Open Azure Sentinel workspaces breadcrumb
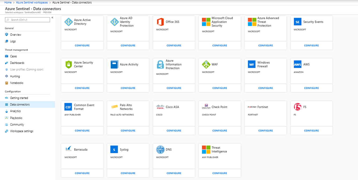 tap(32, 2)
